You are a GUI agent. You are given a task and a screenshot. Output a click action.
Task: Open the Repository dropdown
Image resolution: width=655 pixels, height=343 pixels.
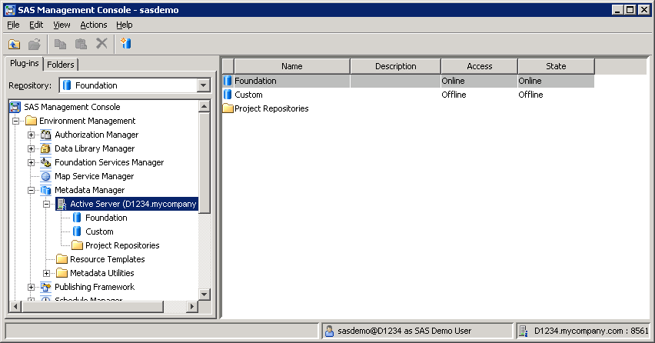203,85
